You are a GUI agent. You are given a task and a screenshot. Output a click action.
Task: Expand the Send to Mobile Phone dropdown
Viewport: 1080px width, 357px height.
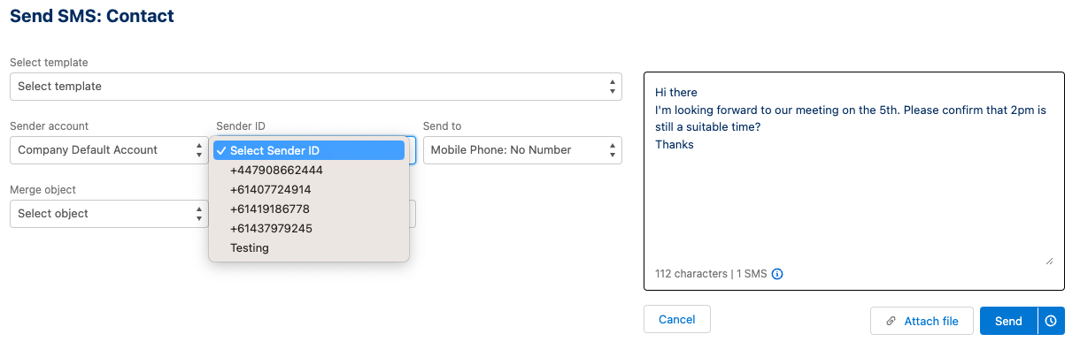522,150
